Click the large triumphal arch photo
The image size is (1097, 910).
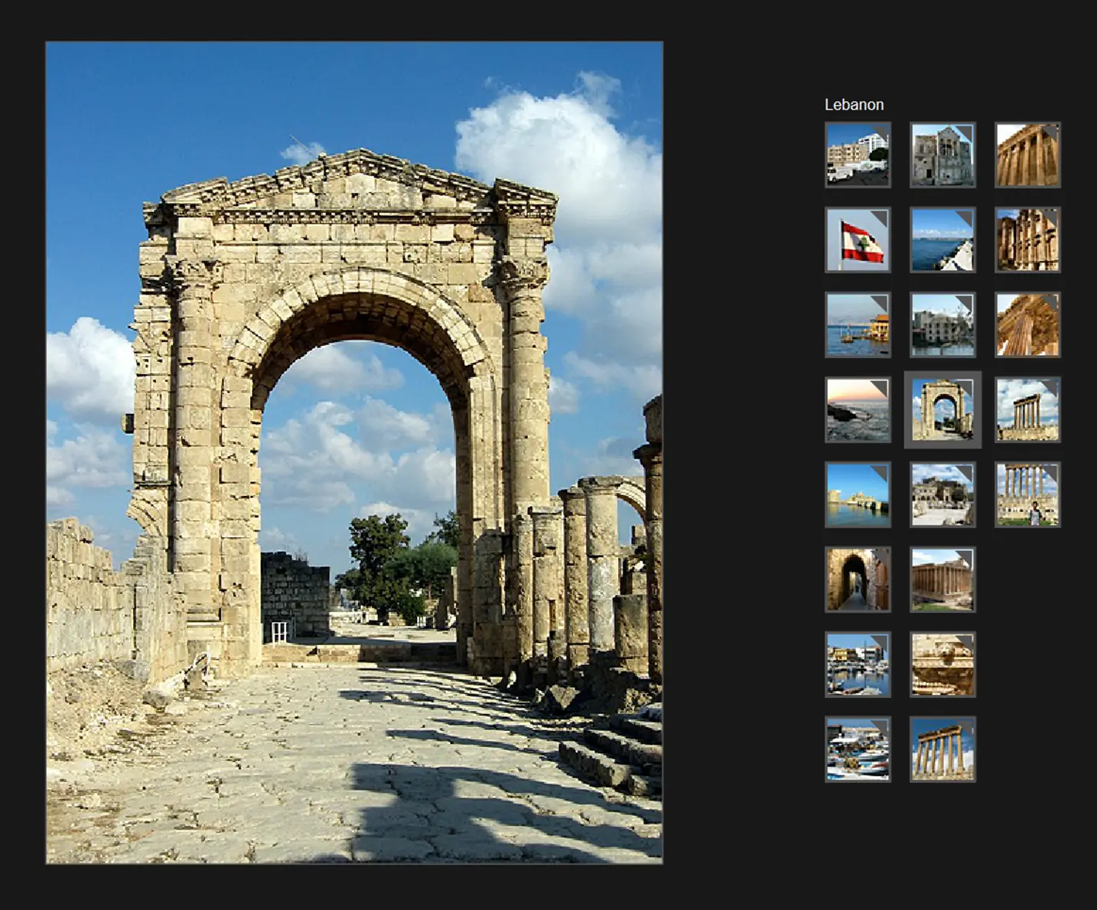(354, 453)
